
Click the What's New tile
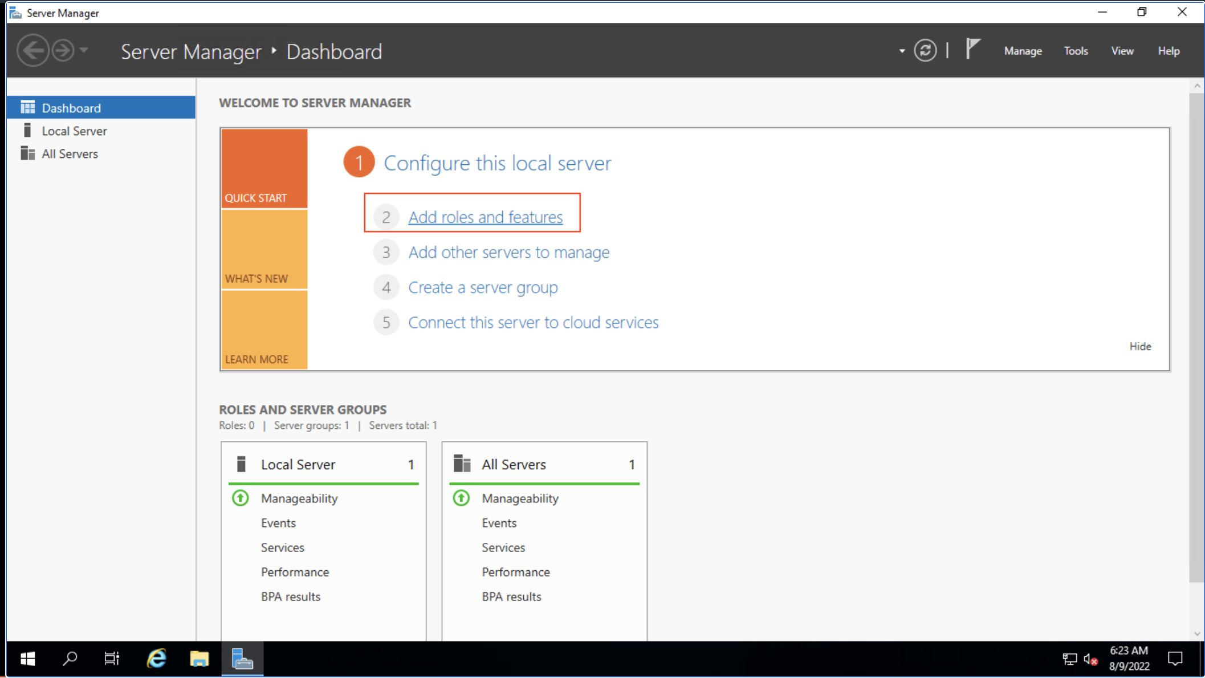pyautogui.click(x=264, y=249)
